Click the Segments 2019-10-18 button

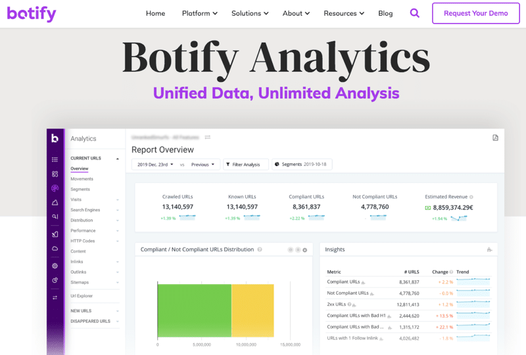(x=302, y=165)
